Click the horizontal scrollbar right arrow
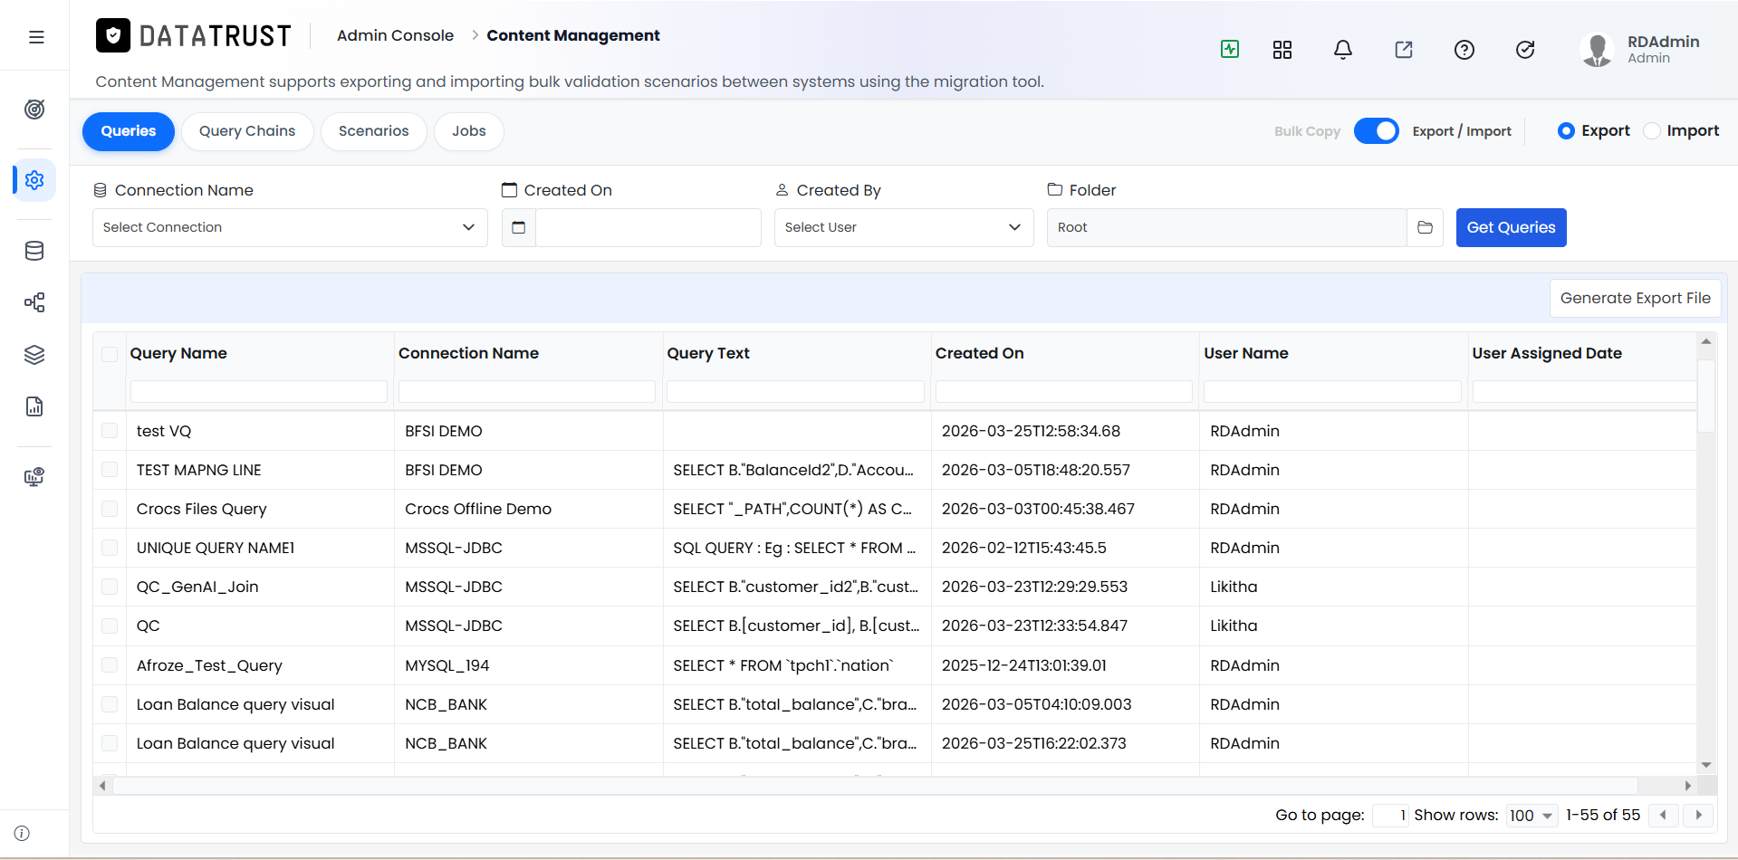Screen dimensions: 1738x860 click(x=1687, y=786)
